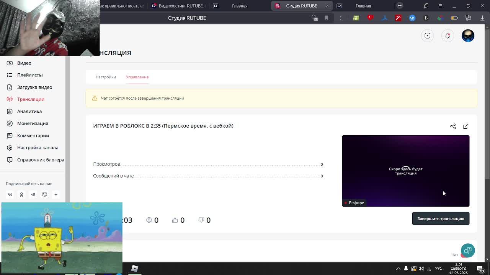490x275 pixels.
Task: Close the Студия RUTUBE browser tab
Action: click(327, 6)
